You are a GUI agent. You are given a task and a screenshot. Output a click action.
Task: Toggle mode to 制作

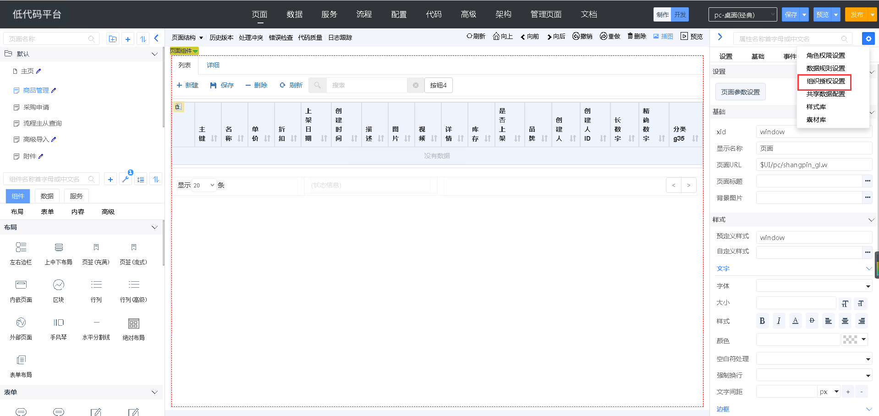coord(662,15)
